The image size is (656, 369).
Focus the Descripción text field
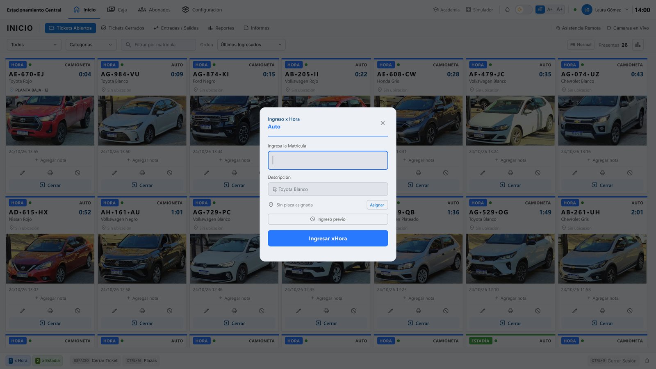328,189
